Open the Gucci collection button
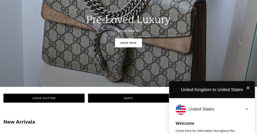The width and height of the screenshot is (257, 134). click(128, 98)
